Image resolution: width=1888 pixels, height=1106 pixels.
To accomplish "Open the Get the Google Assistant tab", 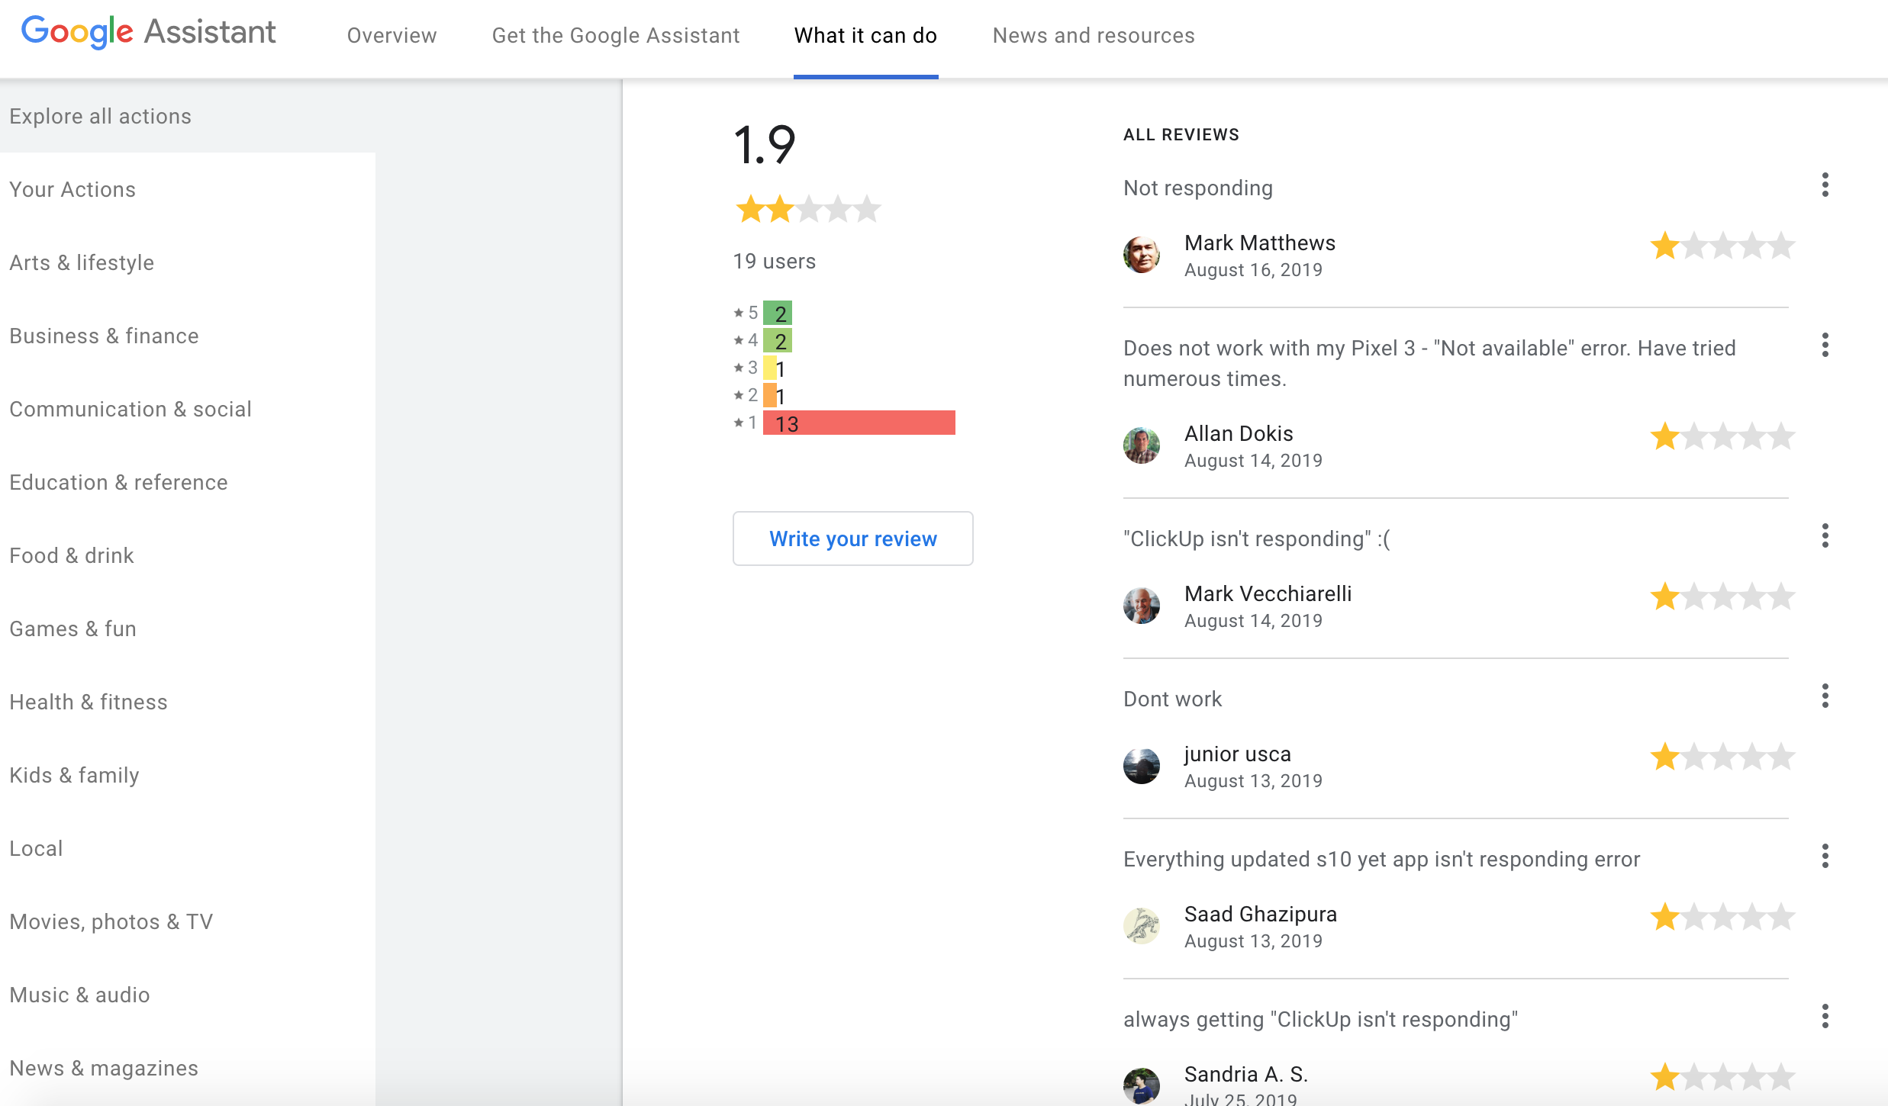I will tap(615, 35).
